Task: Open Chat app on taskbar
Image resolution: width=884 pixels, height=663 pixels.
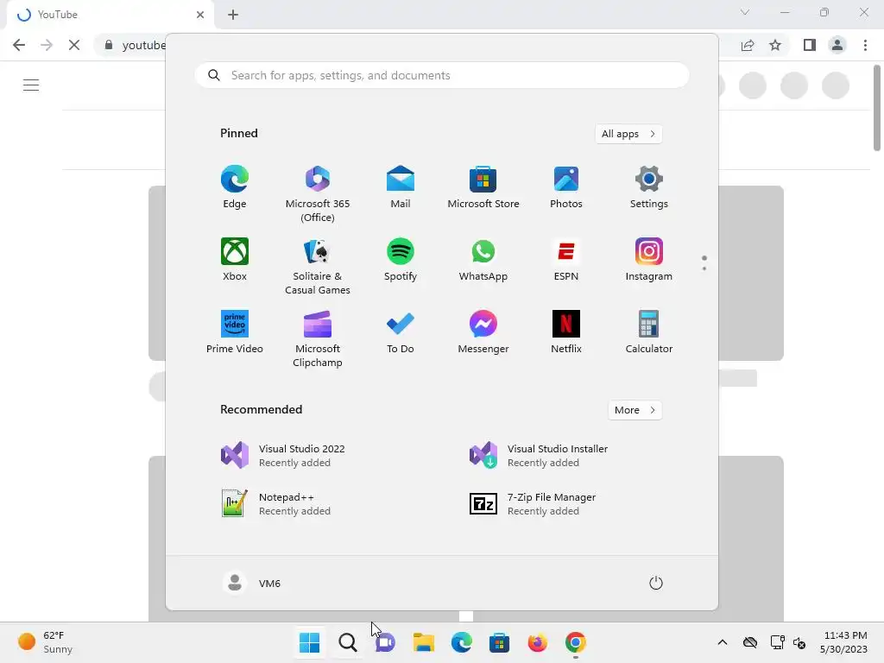Action: pos(386,642)
